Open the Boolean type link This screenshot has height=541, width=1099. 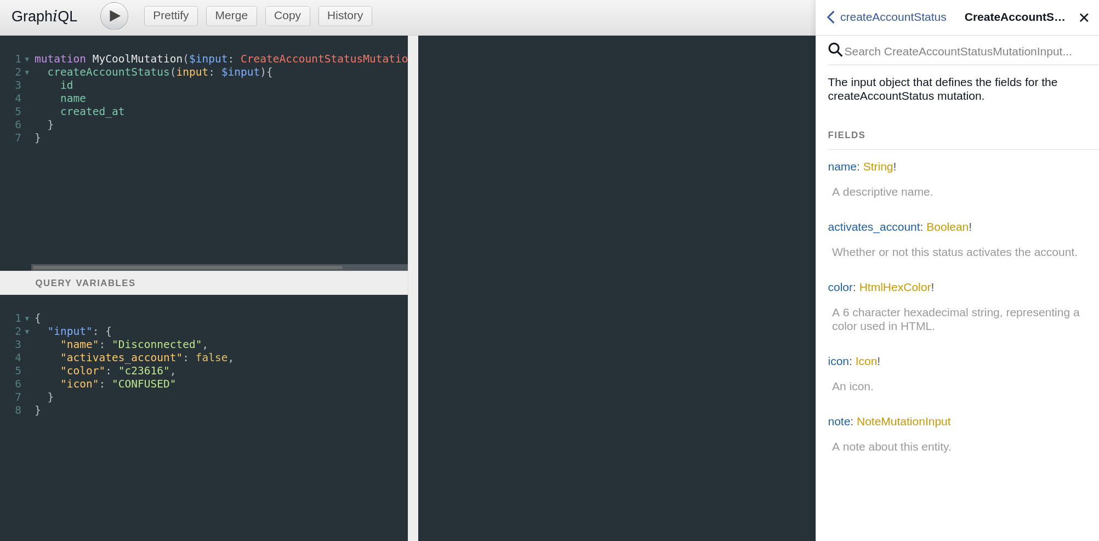pyautogui.click(x=947, y=227)
